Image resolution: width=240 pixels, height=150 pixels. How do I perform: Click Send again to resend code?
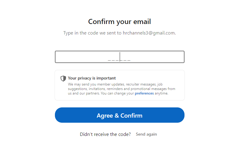click(x=146, y=134)
